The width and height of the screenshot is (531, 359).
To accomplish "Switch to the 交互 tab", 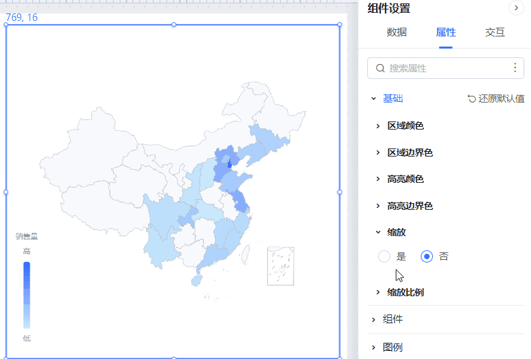I will [x=494, y=32].
